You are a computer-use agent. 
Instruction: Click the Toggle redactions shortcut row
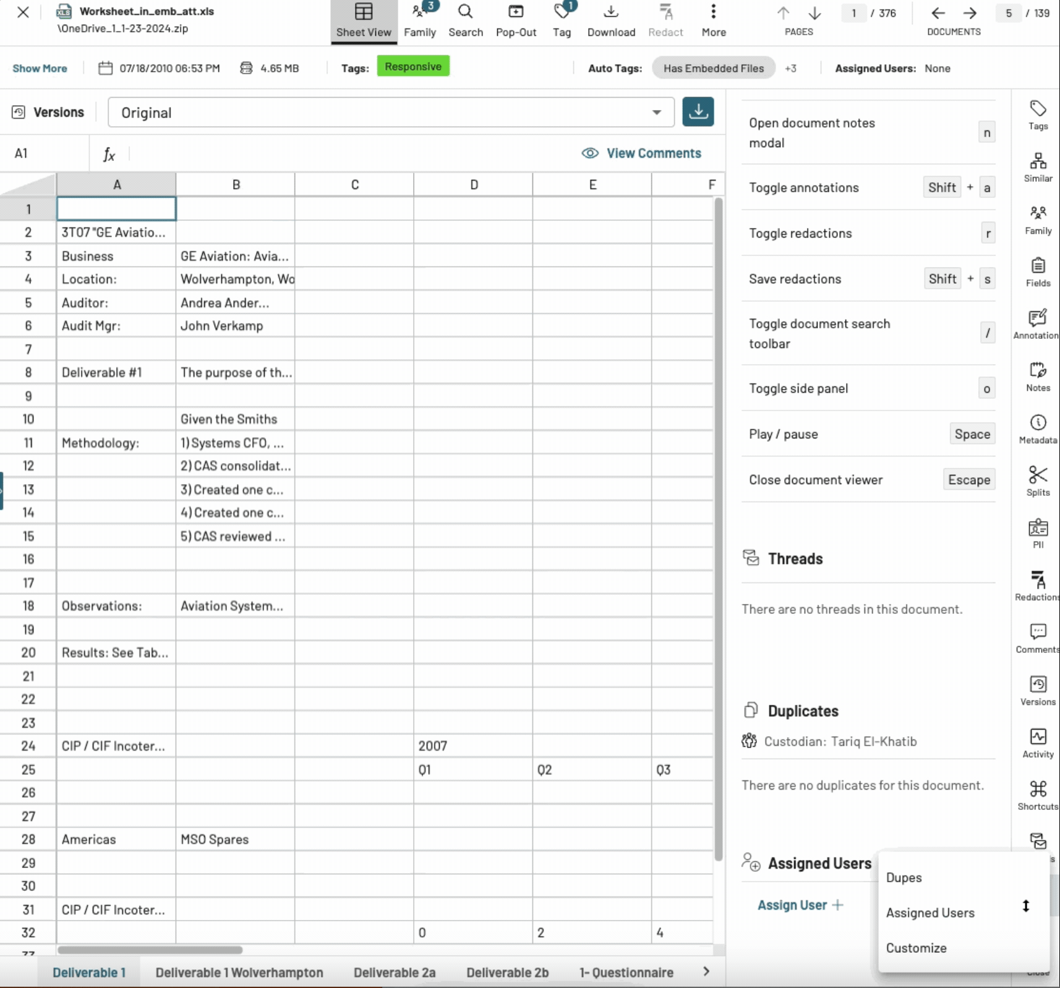868,233
